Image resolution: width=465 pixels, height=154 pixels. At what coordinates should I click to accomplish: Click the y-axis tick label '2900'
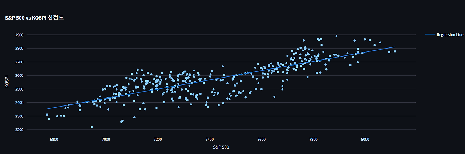pos(19,35)
